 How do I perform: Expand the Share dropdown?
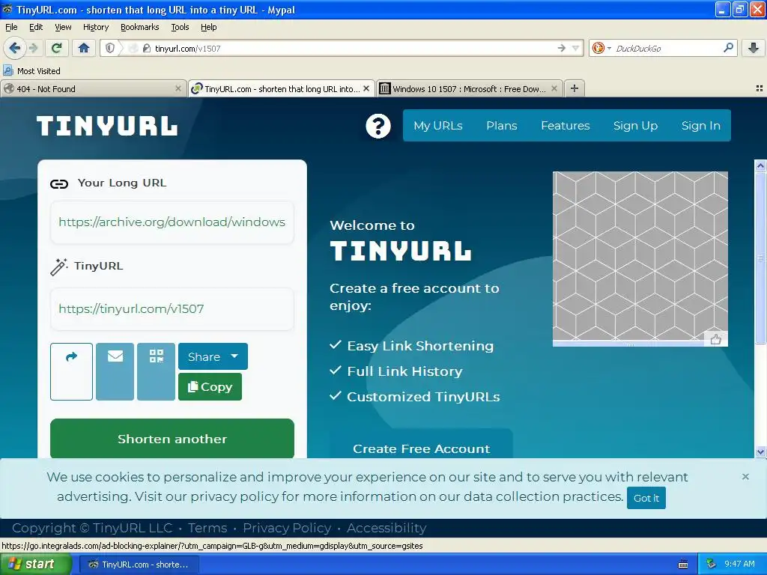click(213, 356)
